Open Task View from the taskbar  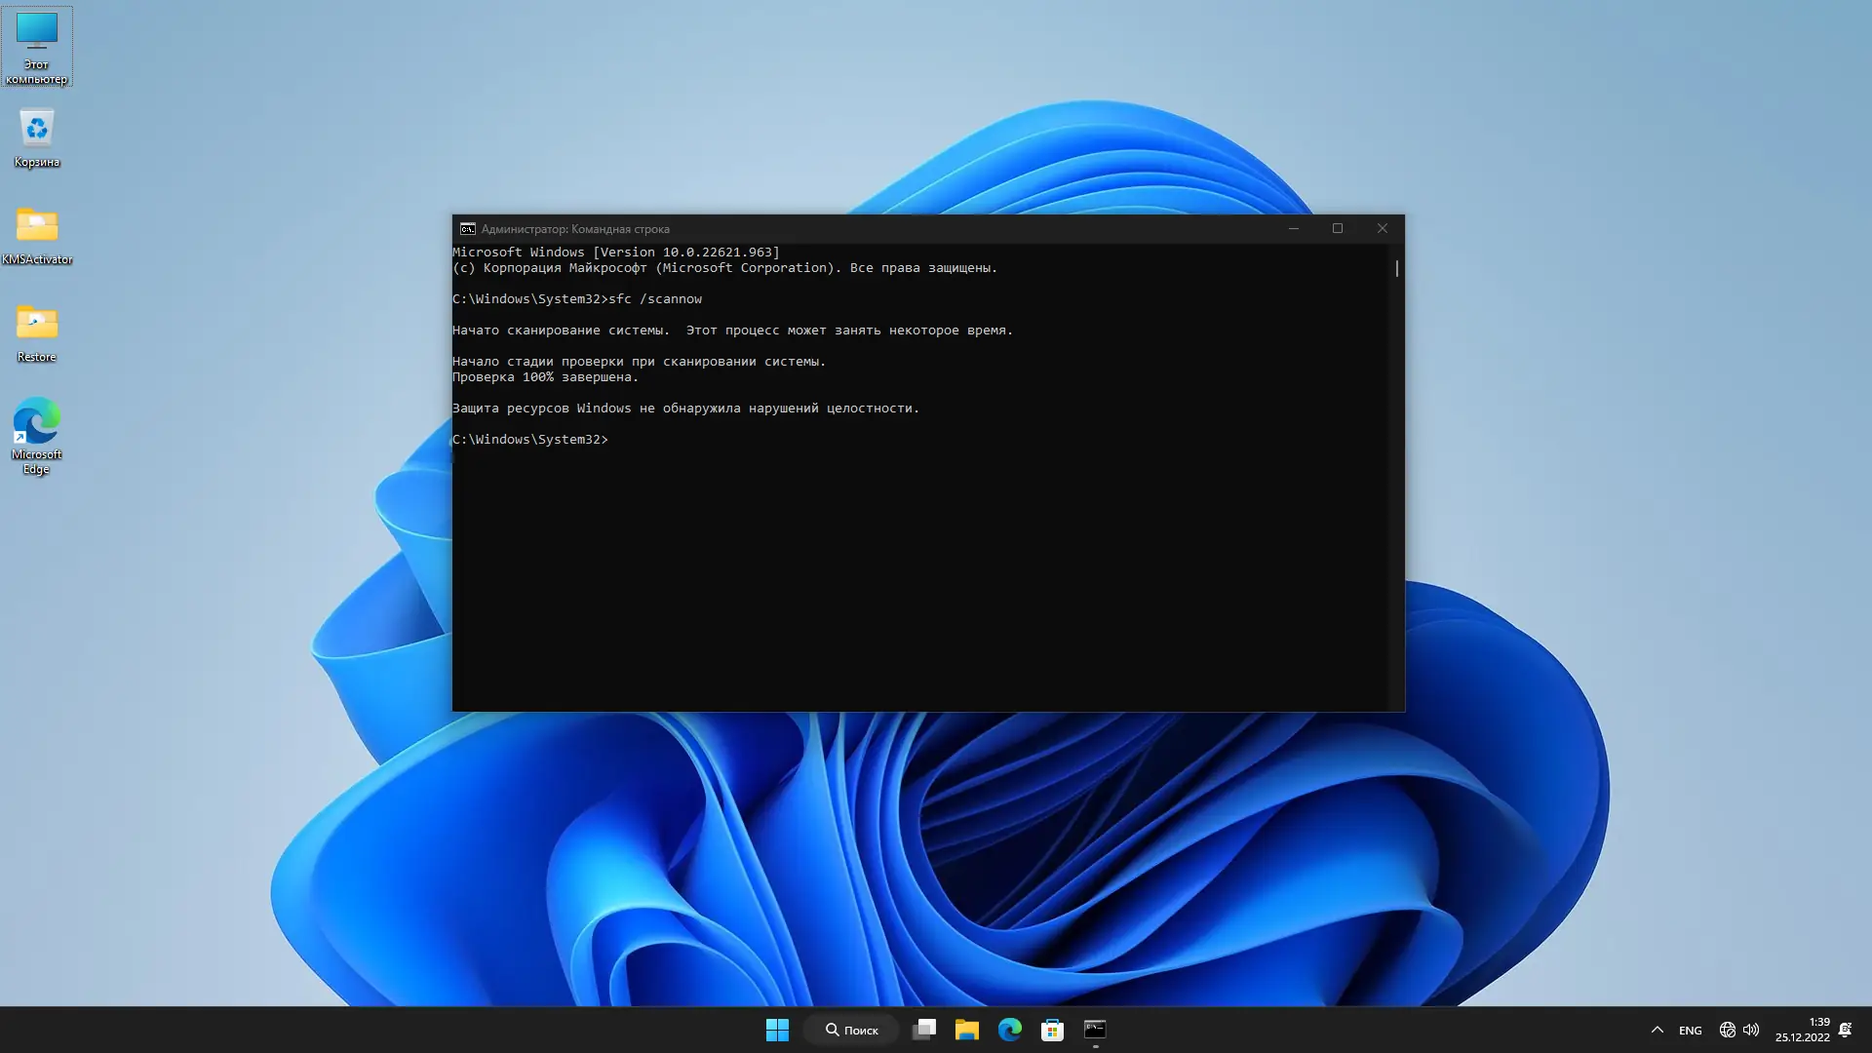pos(923,1030)
